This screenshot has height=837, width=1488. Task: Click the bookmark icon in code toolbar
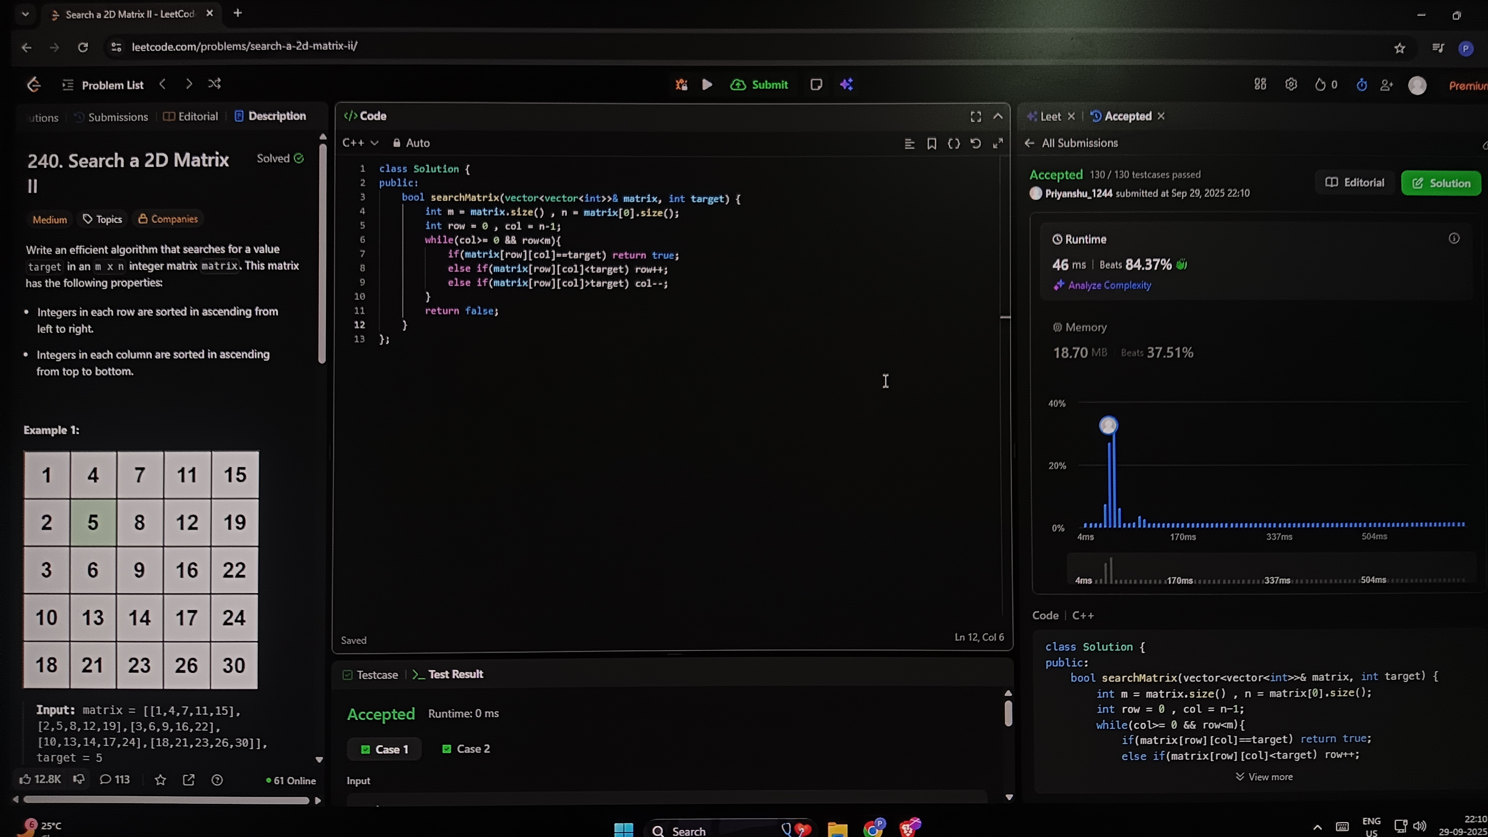(x=932, y=144)
